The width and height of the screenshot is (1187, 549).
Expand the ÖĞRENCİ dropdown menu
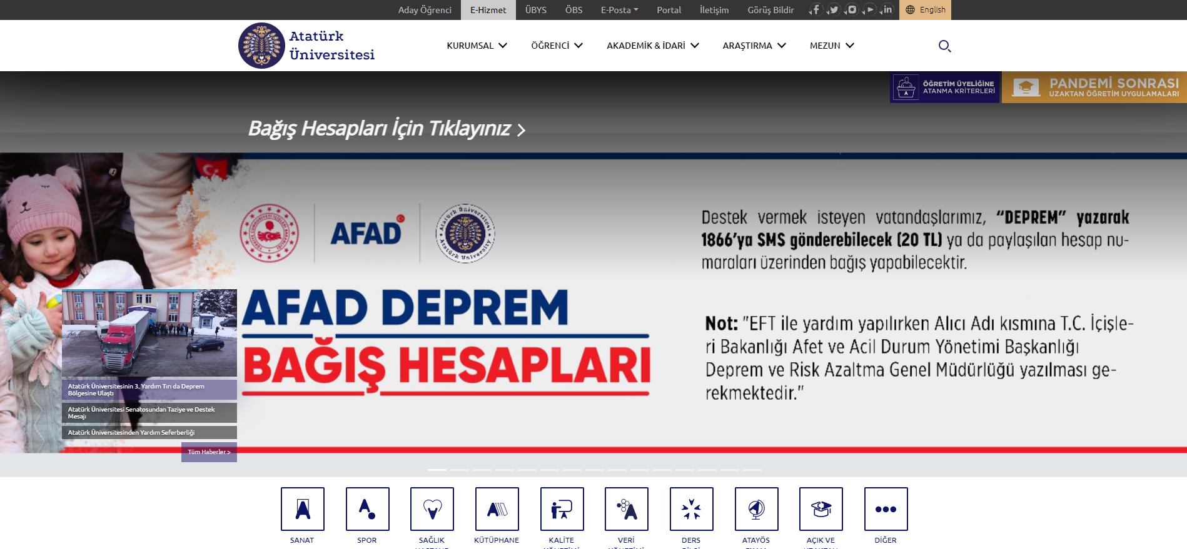point(557,46)
